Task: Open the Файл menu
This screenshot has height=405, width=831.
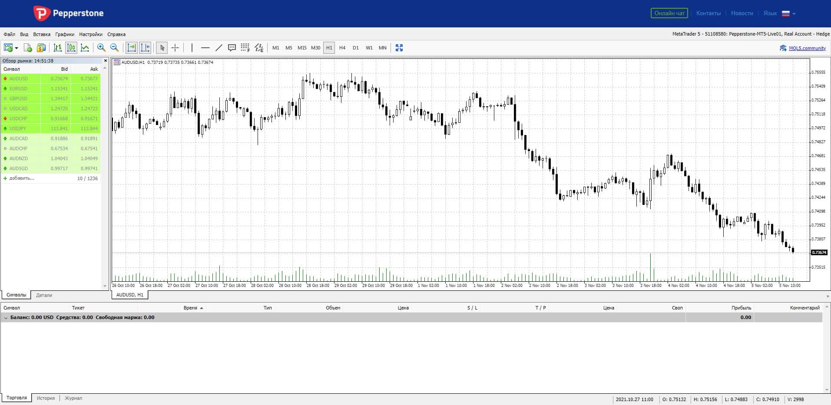Action: pyautogui.click(x=9, y=34)
